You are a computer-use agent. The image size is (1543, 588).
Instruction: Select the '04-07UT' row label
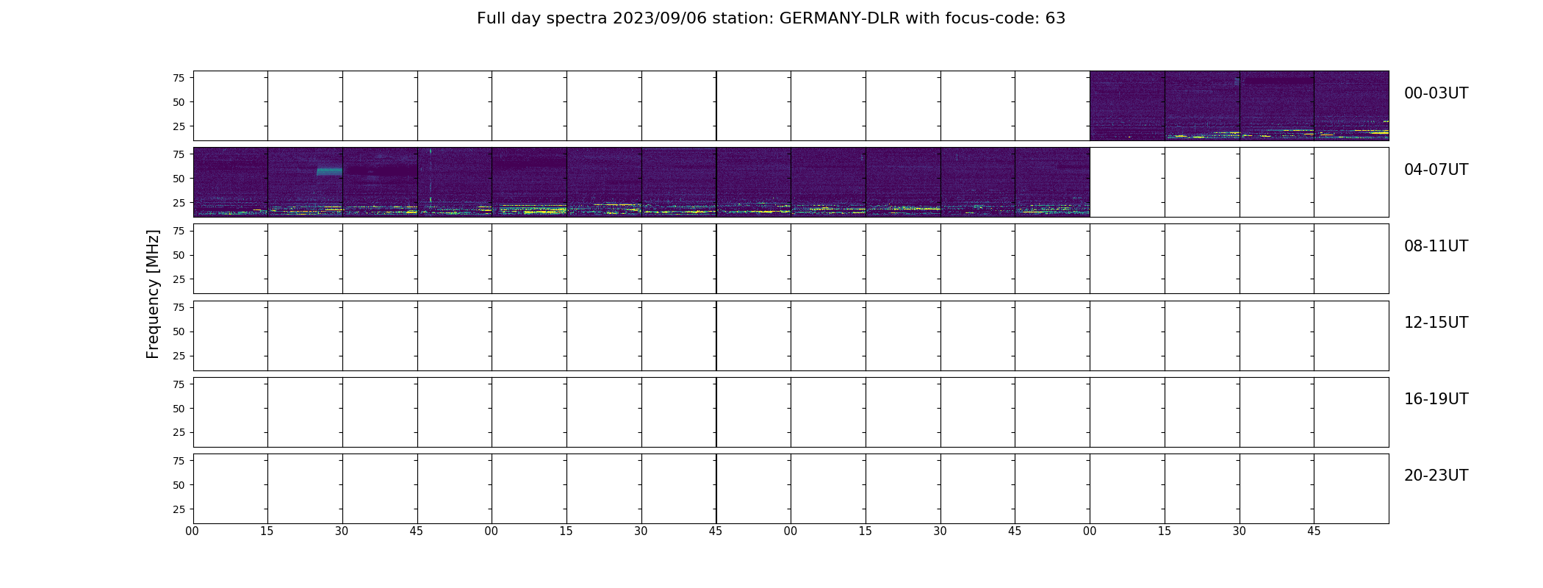click(1436, 170)
